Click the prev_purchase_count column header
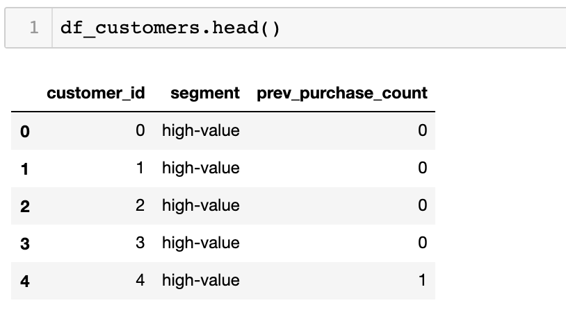 (342, 93)
